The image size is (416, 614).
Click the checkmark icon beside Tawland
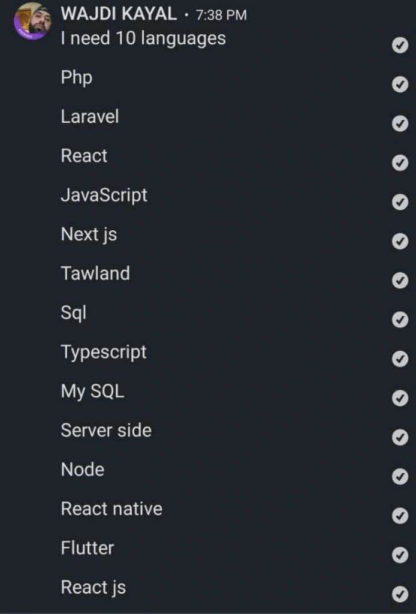coord(400,281)
